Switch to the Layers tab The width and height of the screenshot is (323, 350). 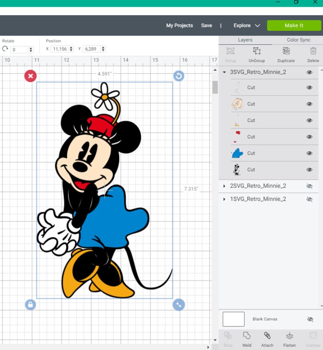(x=245, y=40)
